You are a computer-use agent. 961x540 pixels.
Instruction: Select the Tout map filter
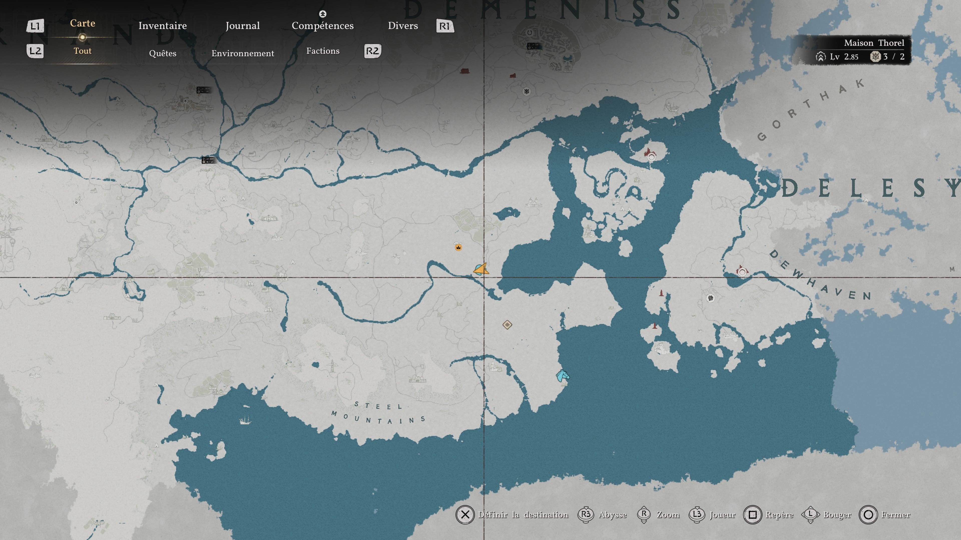pyautogui.click(x=82, y=51)
